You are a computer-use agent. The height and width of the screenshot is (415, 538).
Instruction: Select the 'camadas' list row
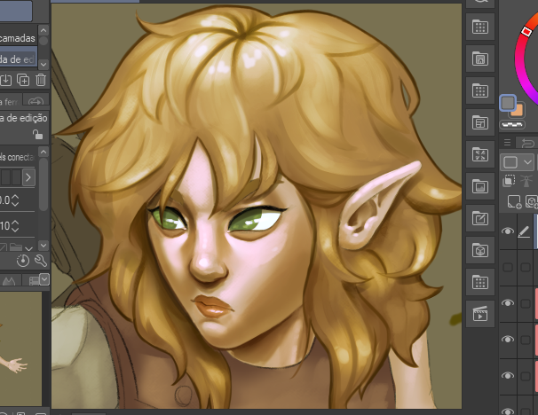pos(19,38)
